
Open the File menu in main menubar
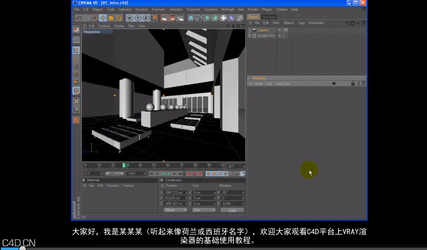pos(77,10)
